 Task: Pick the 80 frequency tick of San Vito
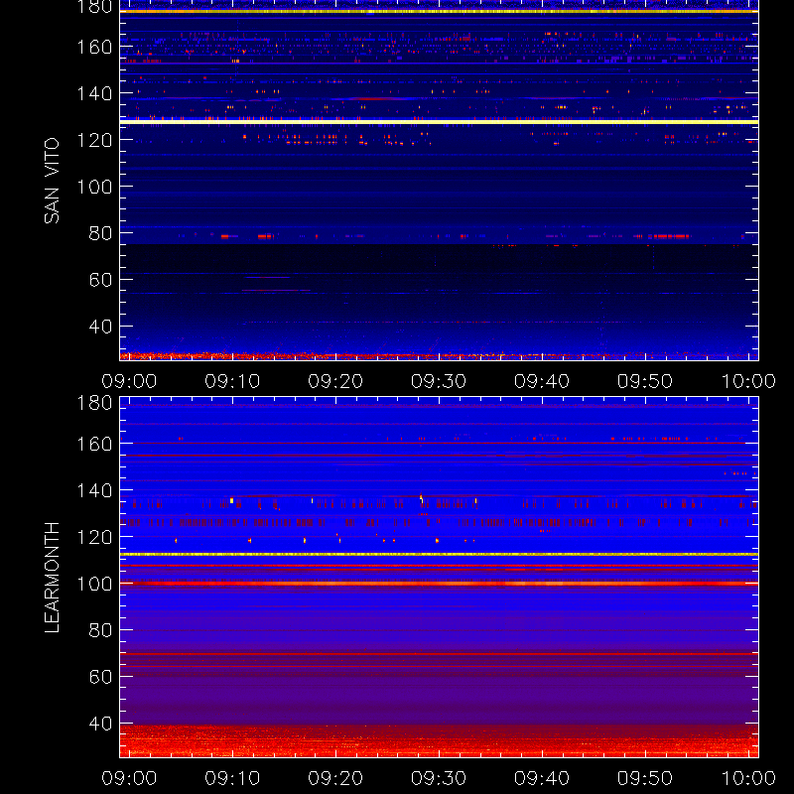[x=101, y=233]
